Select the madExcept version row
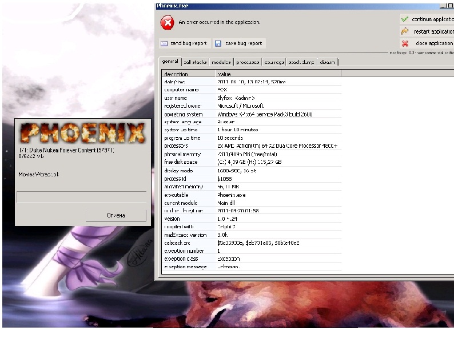Screen dimensions: 454x339 [x=252, y=235]
